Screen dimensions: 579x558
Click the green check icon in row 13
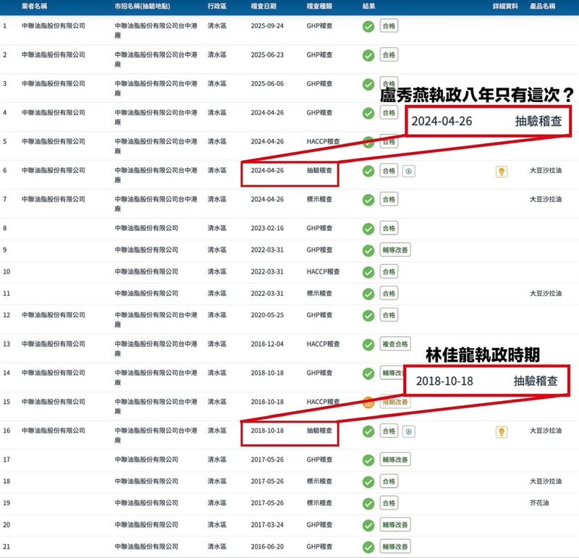(x=368, y=344)
